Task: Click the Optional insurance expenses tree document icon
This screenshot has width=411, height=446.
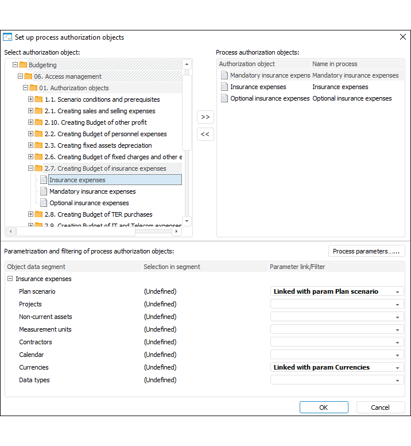Action: [x=44, y=203]
